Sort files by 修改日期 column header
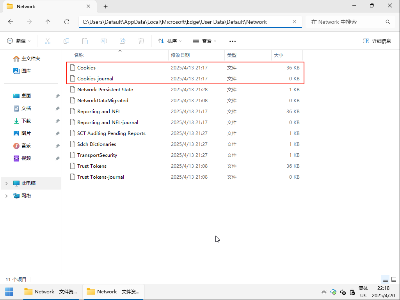 coord(180,55)
